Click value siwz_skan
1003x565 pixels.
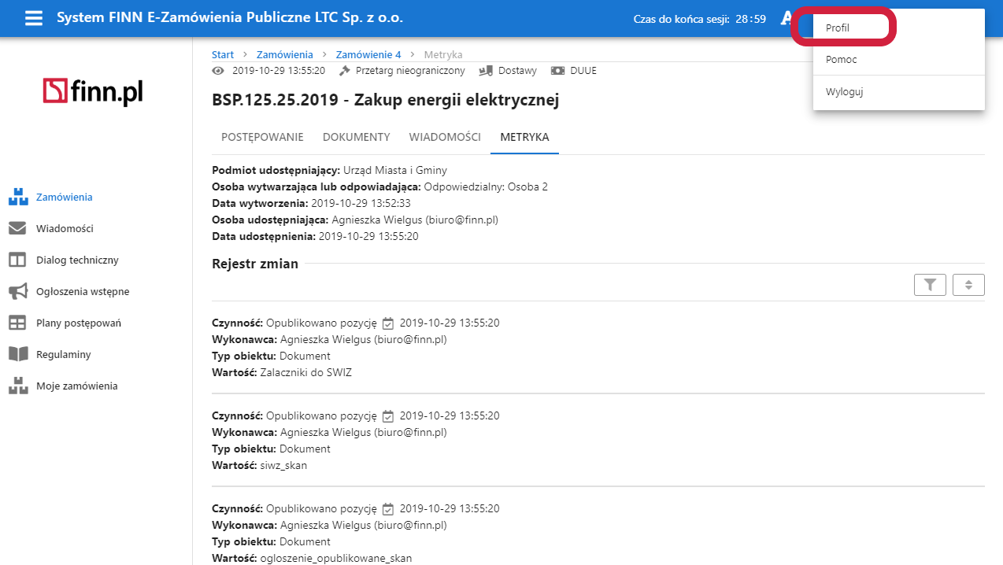tap(283, 465)
